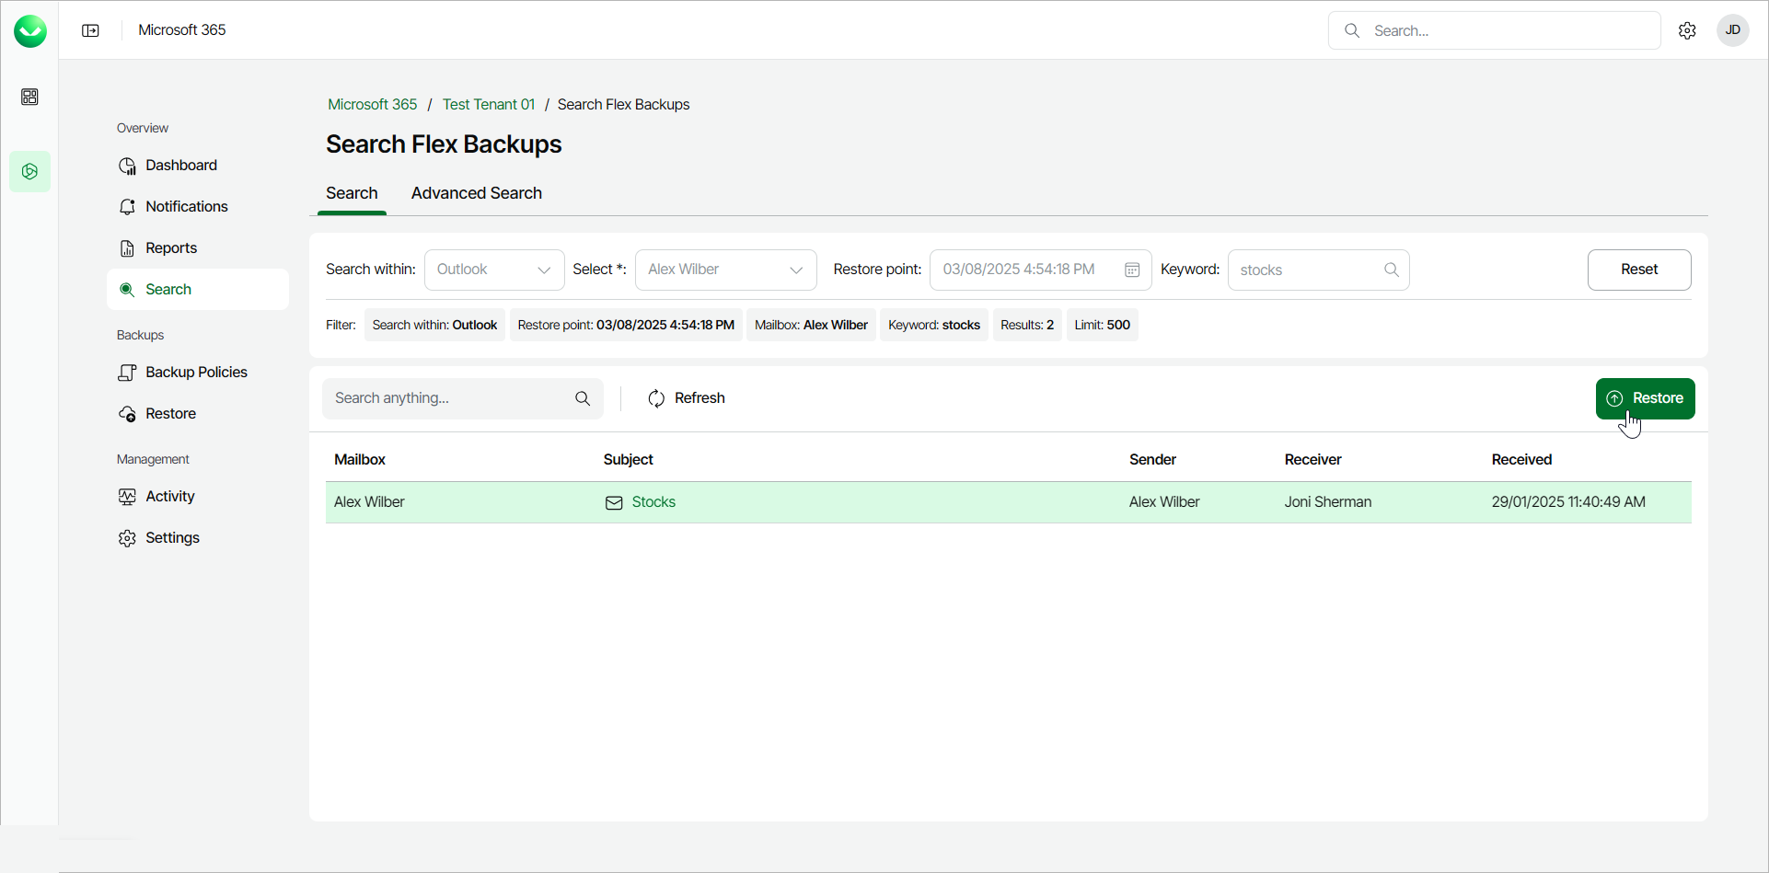Open Restore in the sidebar
Screen dimensions: 1769x873
click(198, 414)
